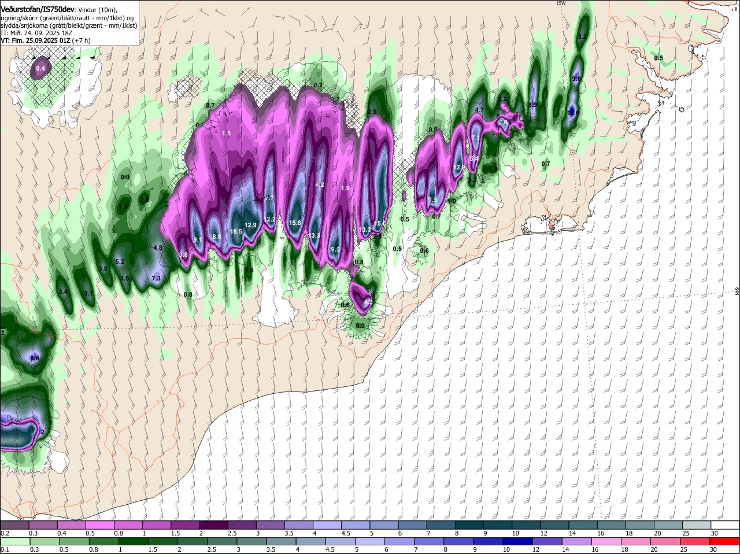Select the 0.4 value in the purple patch

[40, 69]
